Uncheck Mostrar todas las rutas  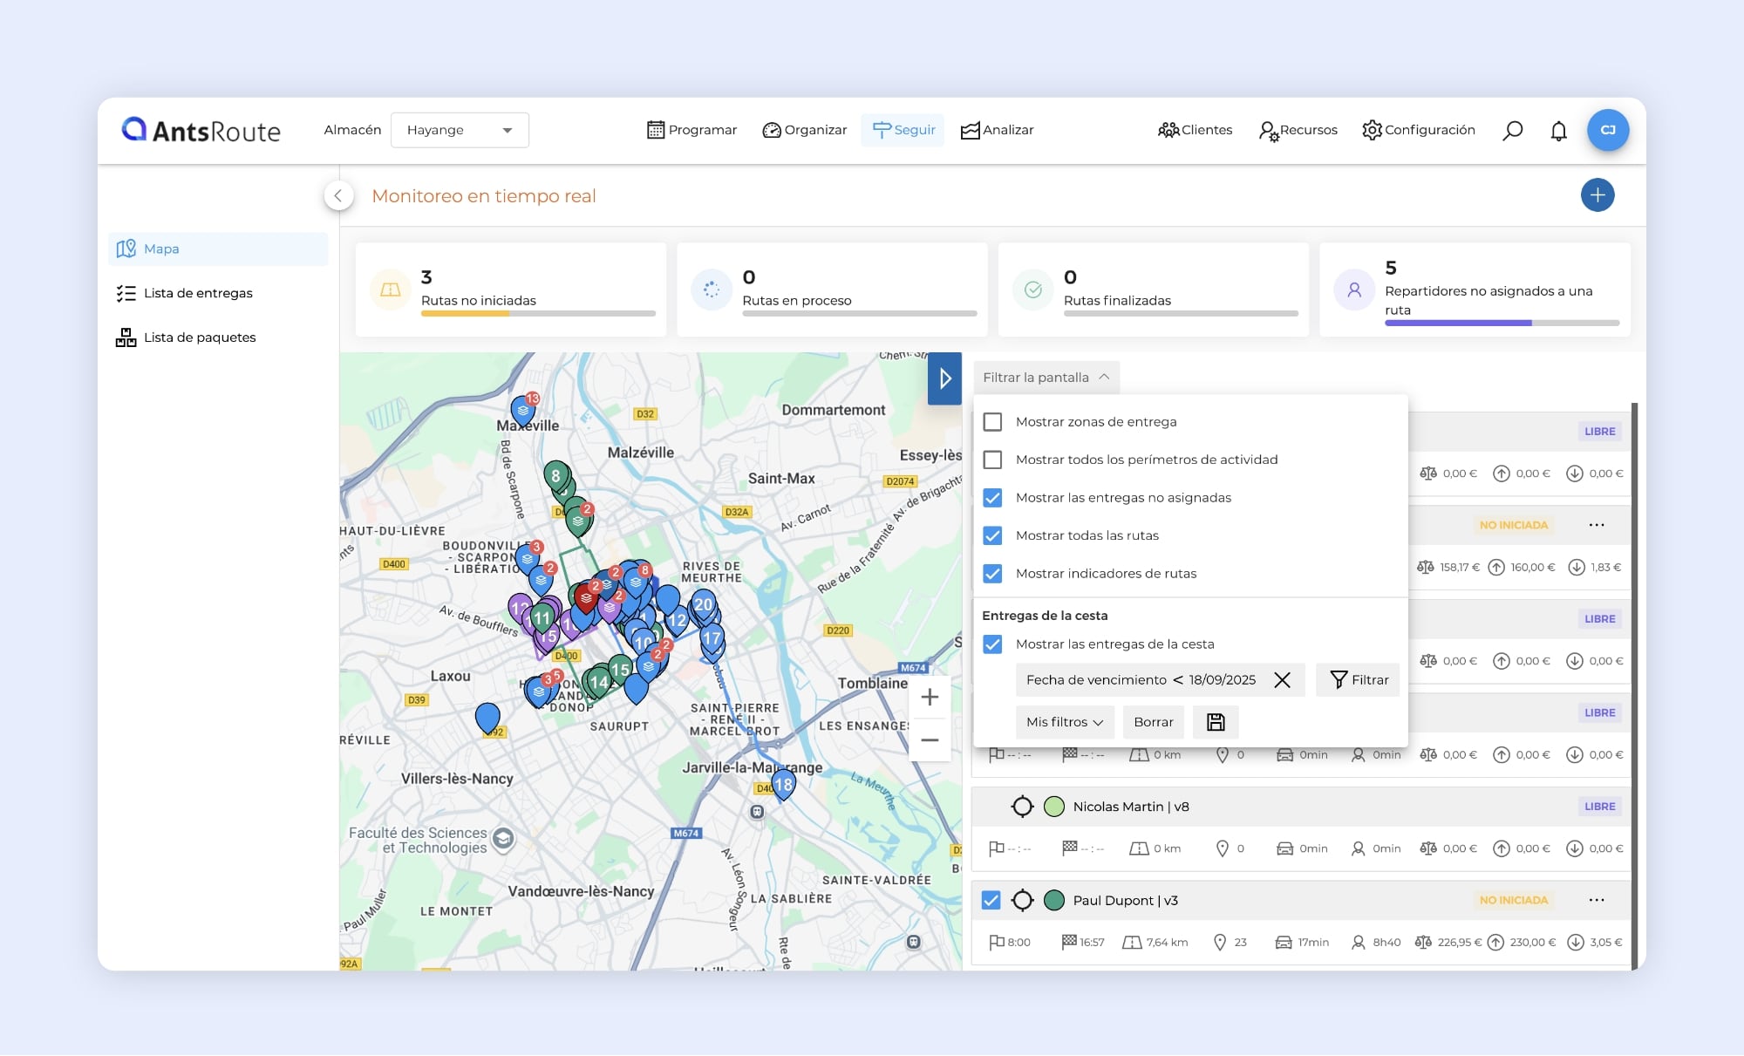tap(992, 535)
